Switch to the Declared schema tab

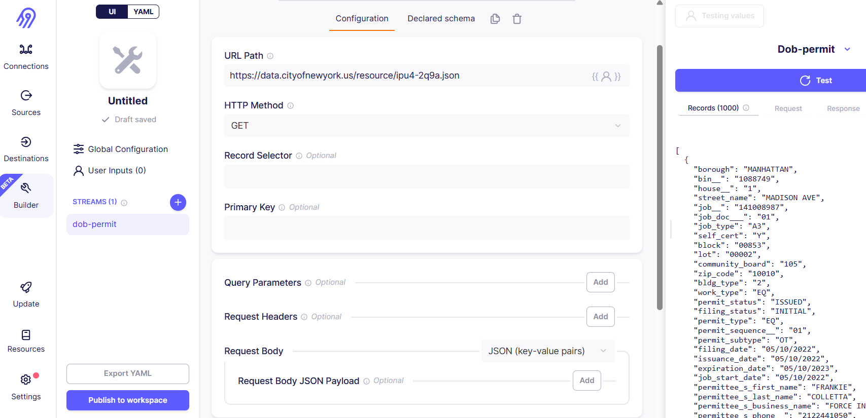click(441, 19)
